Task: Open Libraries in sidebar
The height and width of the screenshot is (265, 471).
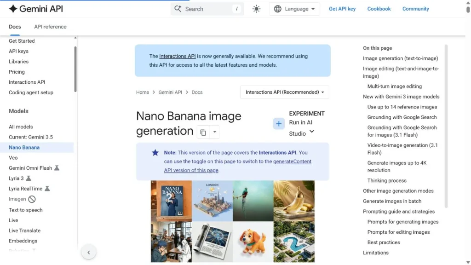Action: 18,62
